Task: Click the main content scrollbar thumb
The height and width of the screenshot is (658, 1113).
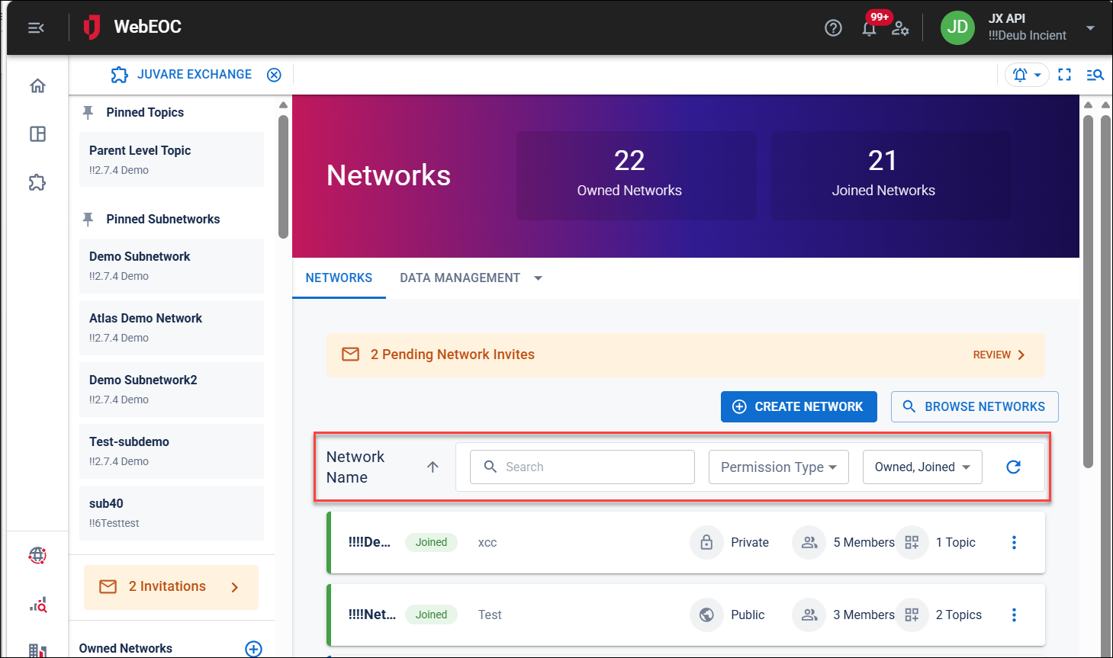Action: (1088, 290)
